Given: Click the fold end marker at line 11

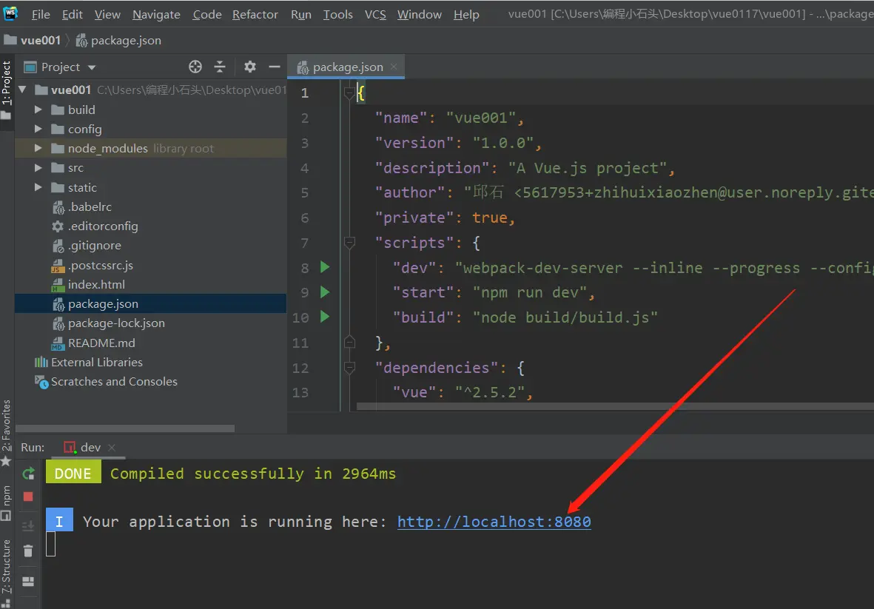Looking at the screenshot, I should click(349, 342).
